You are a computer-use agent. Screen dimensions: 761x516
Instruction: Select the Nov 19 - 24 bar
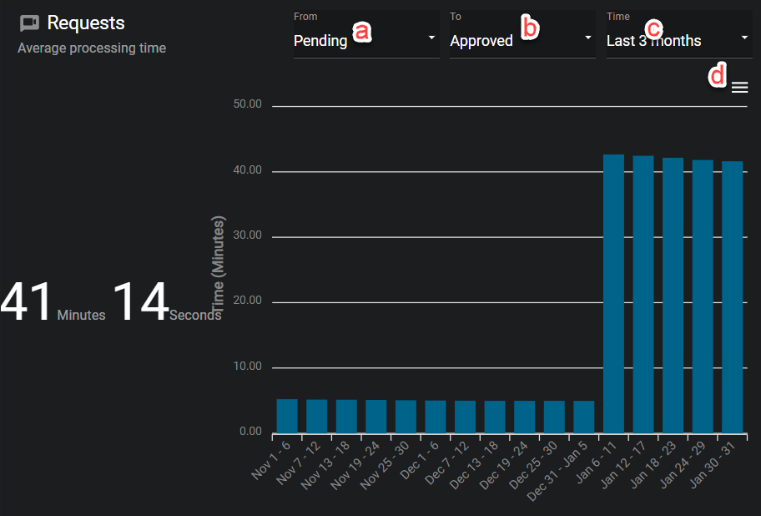coord(376,417)
